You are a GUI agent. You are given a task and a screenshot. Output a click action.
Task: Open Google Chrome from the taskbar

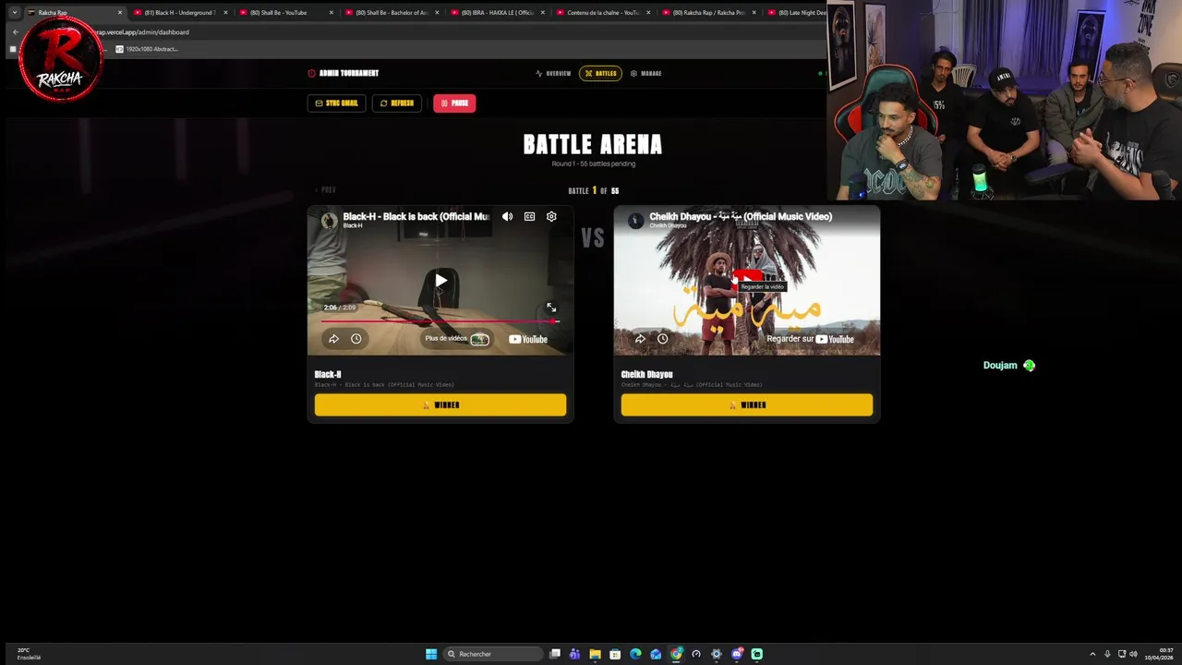click(x=676, y=654)
